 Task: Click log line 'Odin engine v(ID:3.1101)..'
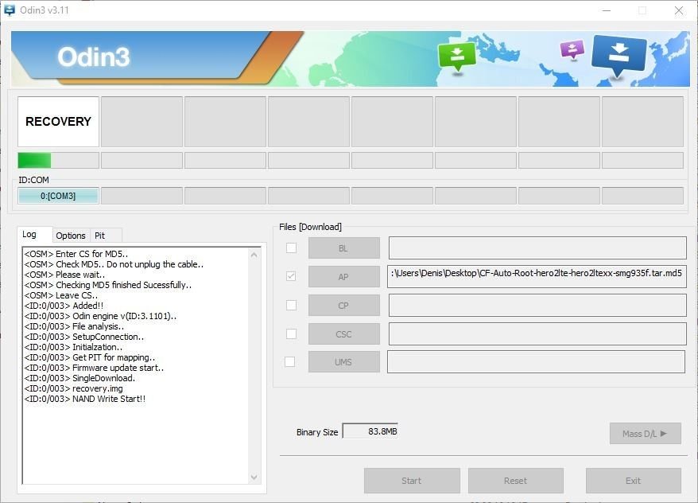tap(100, 316)
